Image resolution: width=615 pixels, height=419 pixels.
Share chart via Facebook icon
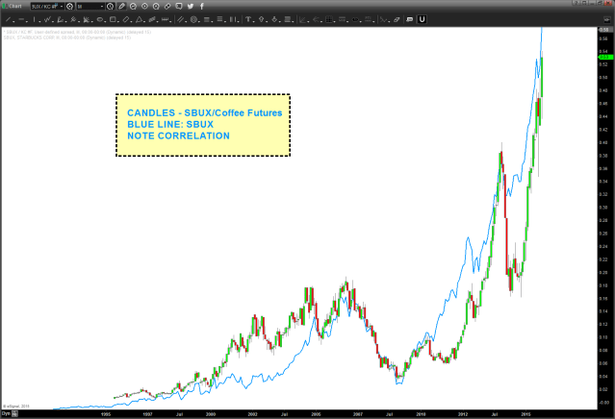[202, 7]
